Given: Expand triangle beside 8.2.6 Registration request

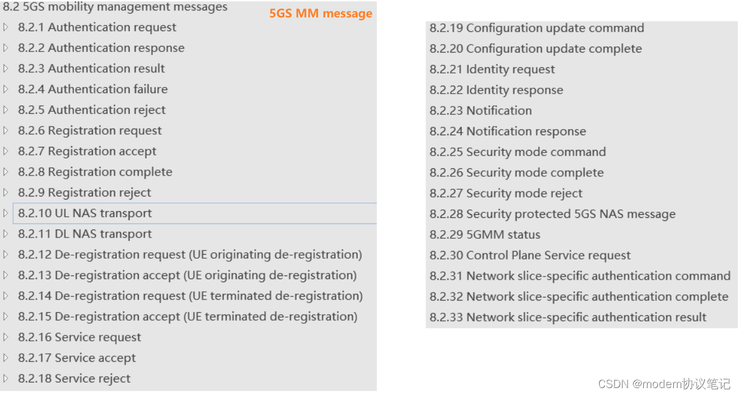Looking at the screenshot, I should tap(6, 130).
